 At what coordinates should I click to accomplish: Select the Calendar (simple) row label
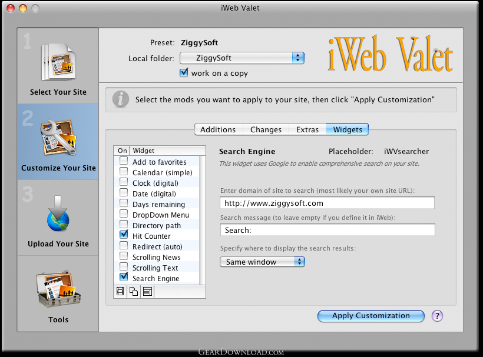tap(163, 173)
